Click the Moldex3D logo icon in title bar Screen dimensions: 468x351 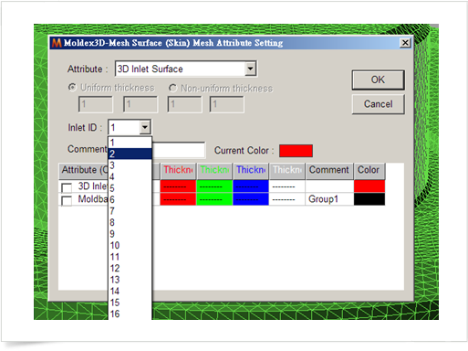pyautogui.click(x=57, y=43)
